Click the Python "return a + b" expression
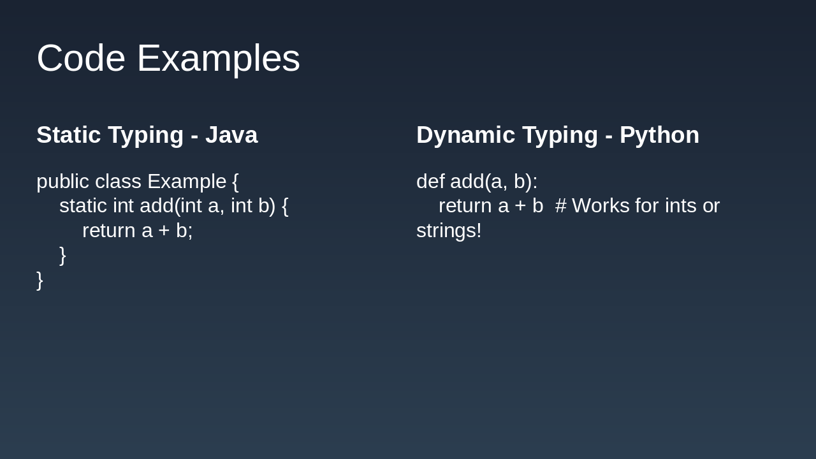816x459 pixels. point(491,206)
